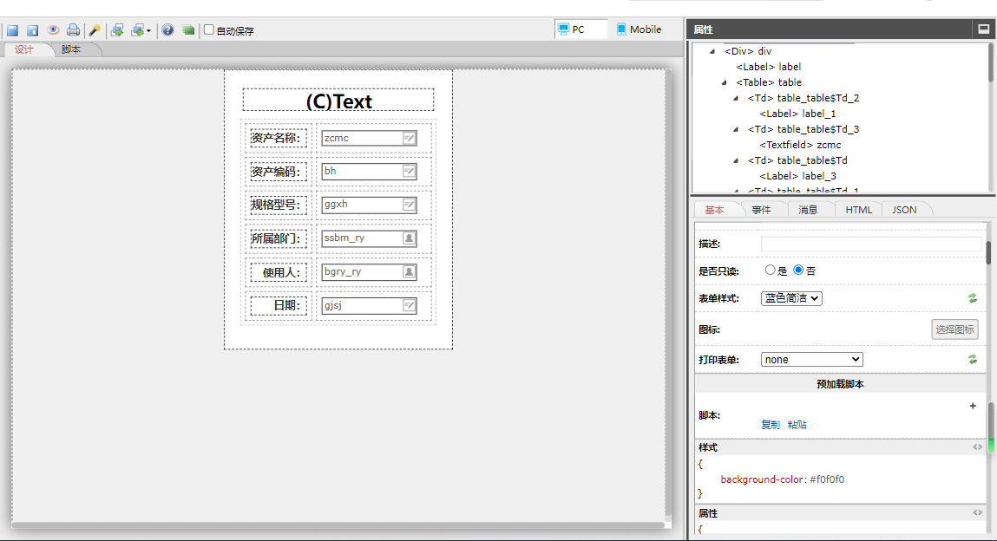The width and height of the screenshot is (997, 541).
Task: Click the 选择图标 button
Action: coord(954,329)
